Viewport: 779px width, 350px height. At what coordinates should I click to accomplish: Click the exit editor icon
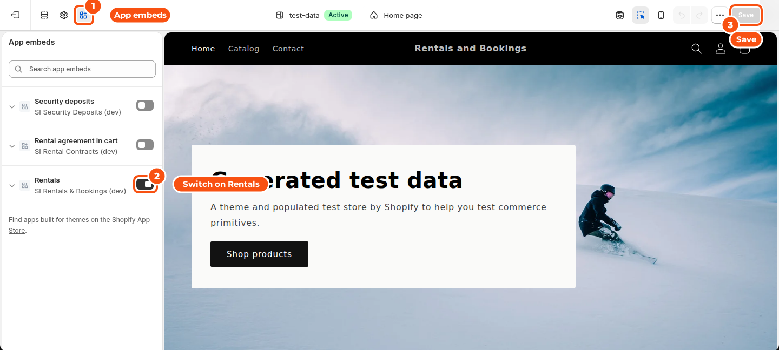pyautogui.click(x=15, y=15)
